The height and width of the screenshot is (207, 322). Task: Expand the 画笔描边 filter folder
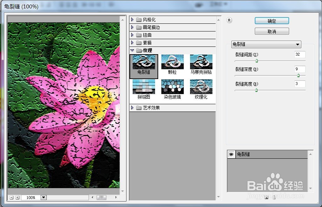click(132, 27)
